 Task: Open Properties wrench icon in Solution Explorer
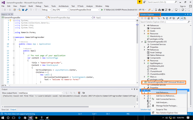[178, 18]
